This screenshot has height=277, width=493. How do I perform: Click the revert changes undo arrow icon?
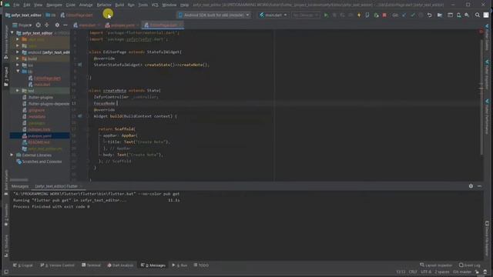(429, 15)
